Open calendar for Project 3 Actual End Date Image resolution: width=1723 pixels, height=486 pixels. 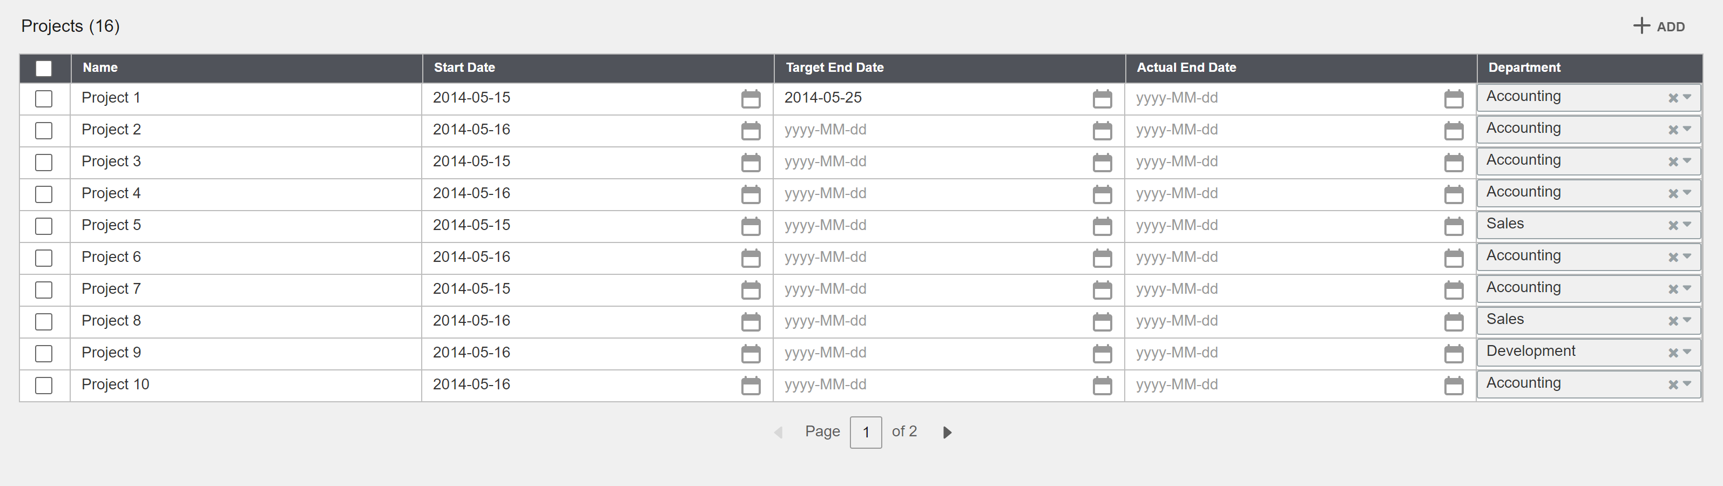click(1454, 163)
